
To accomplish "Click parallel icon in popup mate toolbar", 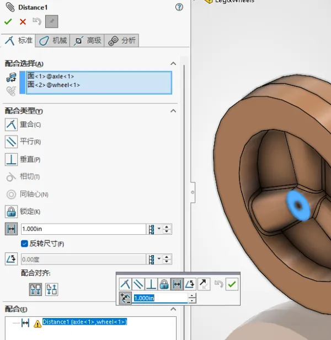I will 138,284.
